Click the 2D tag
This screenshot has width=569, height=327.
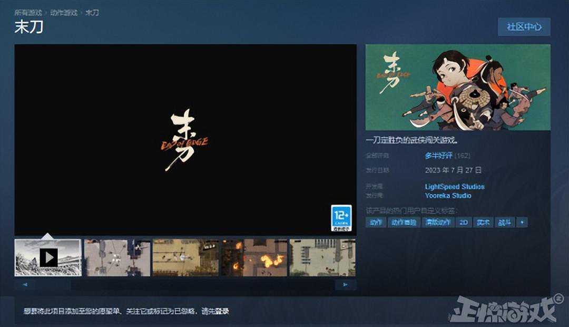click(x=464, y=223)
